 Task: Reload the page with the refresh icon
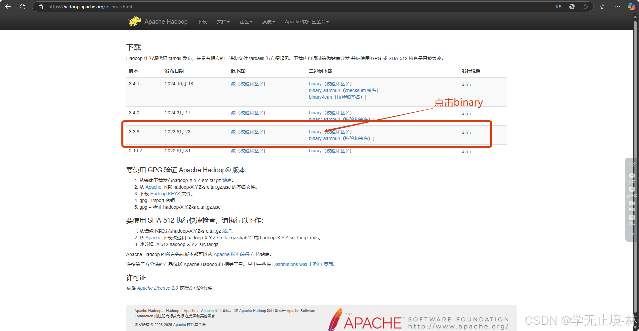tap(23, 7)
